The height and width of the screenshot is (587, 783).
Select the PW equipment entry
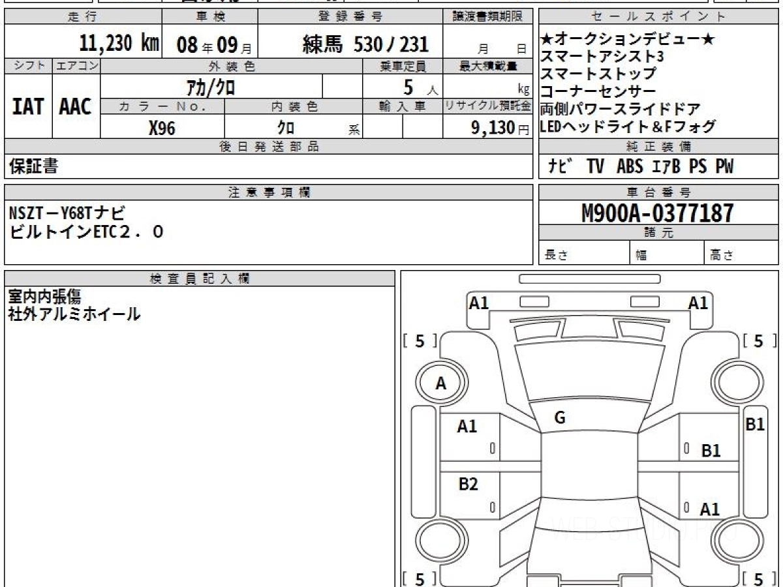[x=724, y=167]
